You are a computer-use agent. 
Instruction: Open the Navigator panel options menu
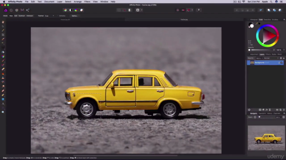[x=284, y=113]
